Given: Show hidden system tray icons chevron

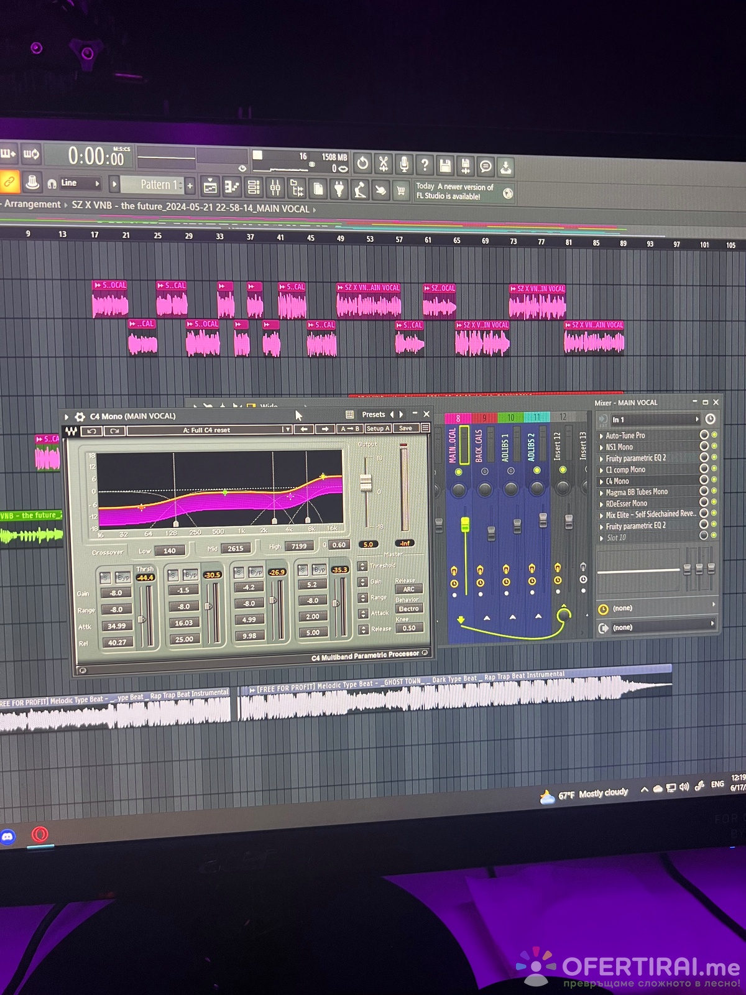Looking at the screenshot, I should point(644,790).
